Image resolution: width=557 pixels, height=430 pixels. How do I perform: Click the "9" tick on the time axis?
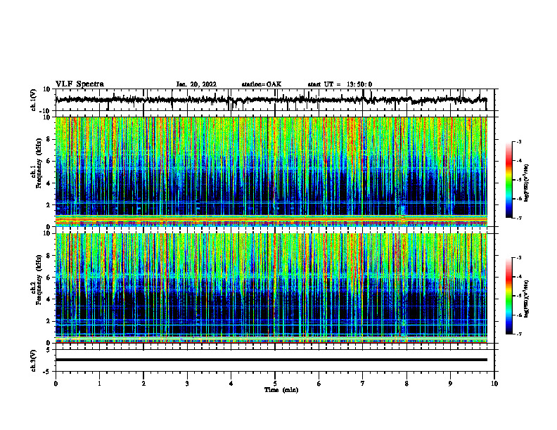[x=450, y=384]
